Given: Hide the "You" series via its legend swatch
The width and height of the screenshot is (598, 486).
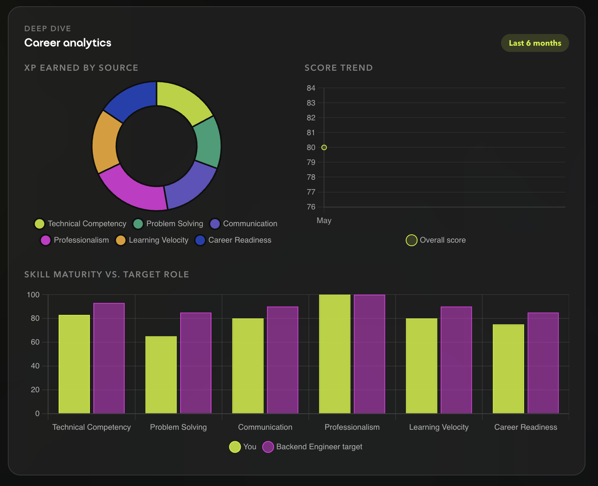Looking at the screenshot, I should [235, 447].
